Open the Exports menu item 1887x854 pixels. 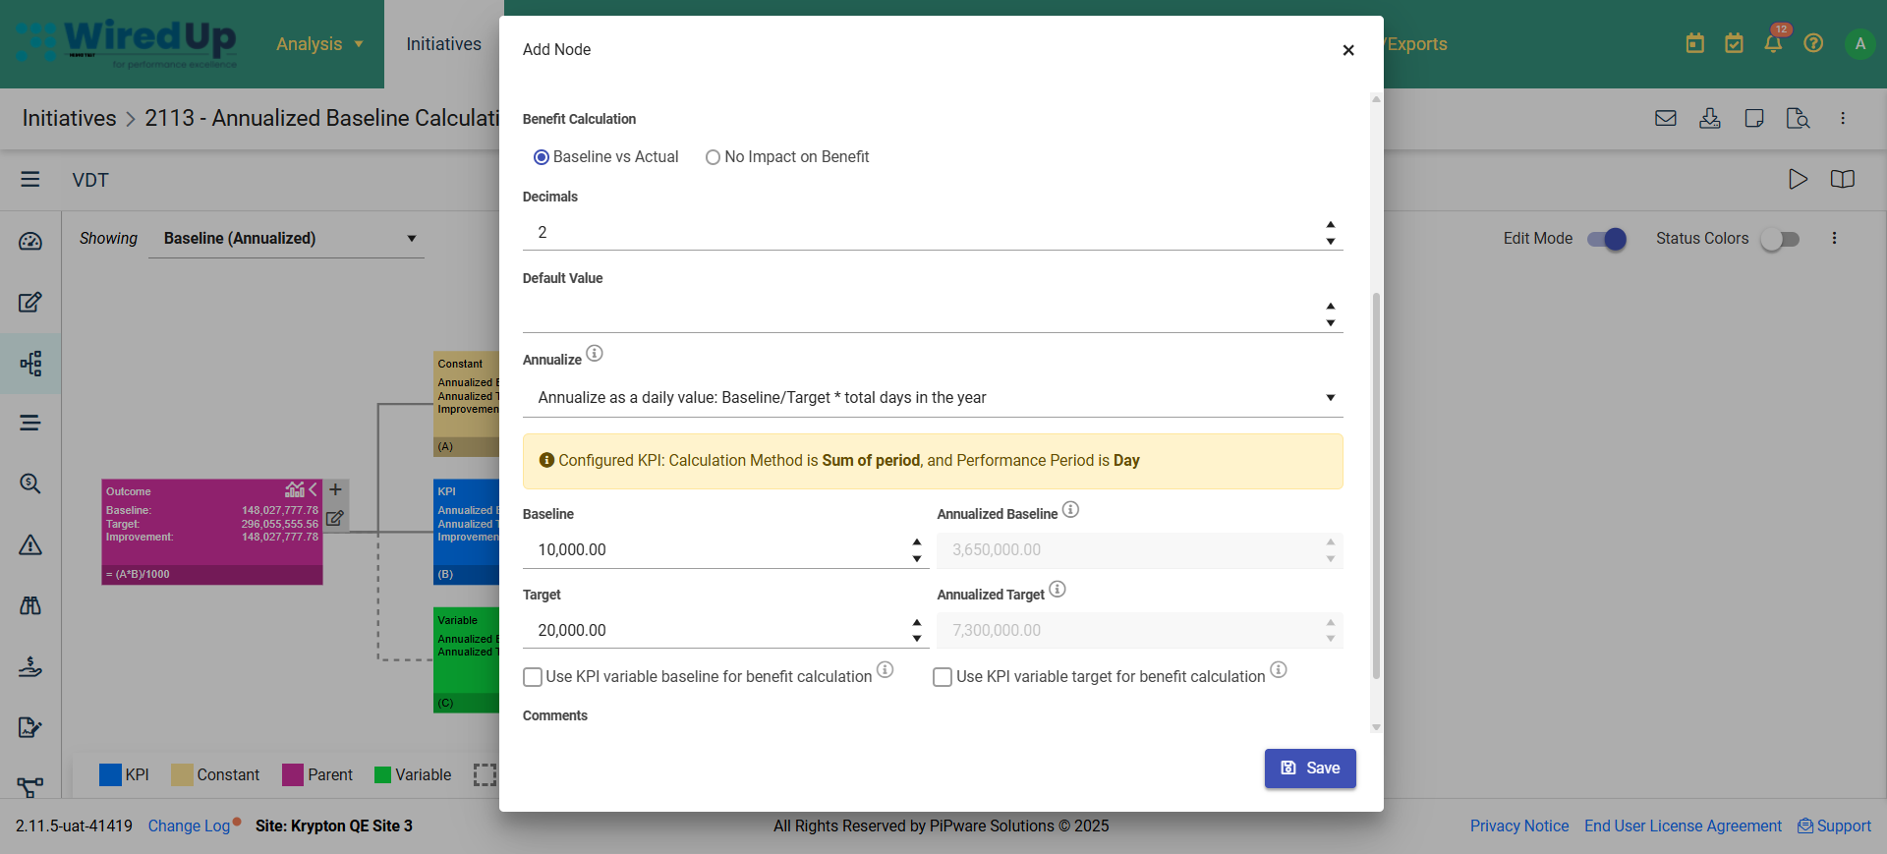click(1416, 44)
